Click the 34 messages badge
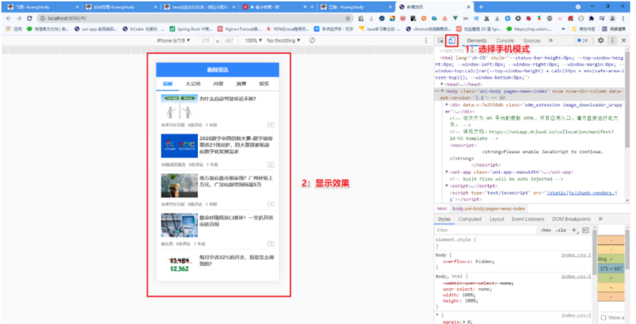Viewport: 636px width, 324px height. (x=582, y=41)
